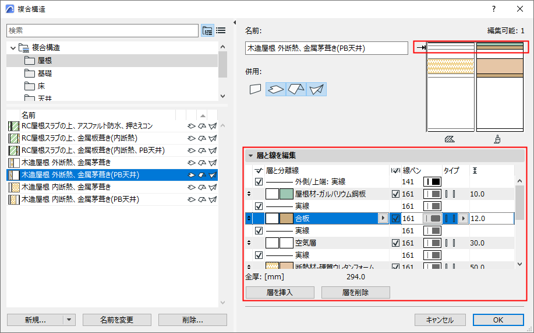The width and height of the screenshot is (534, 333).
Task: Click the surface paint icon below preview
Action: click(497, 139)
